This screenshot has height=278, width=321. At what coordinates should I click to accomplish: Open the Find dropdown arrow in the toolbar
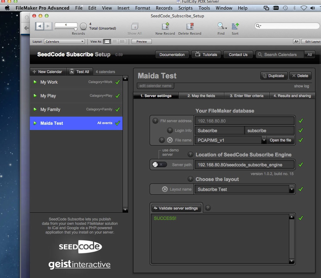(x=226, y=28)
